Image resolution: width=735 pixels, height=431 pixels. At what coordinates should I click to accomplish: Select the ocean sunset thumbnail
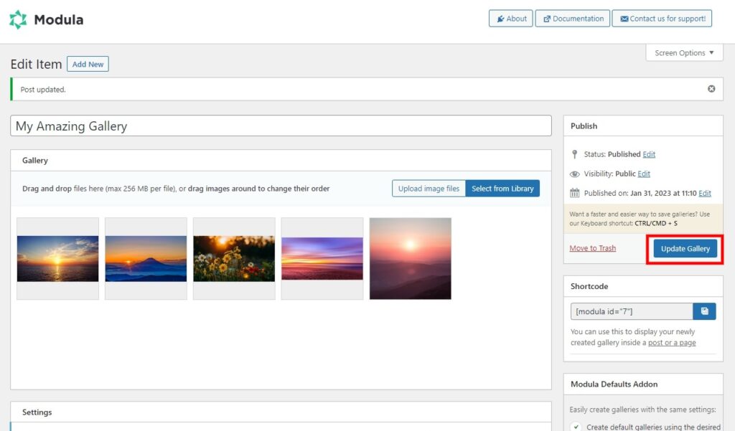pos(57,259)
